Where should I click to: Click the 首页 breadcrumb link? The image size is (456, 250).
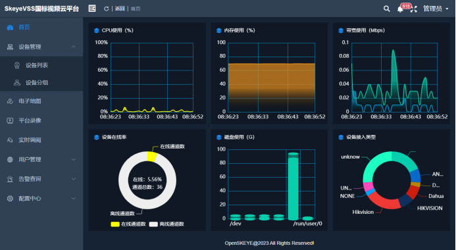136,9
